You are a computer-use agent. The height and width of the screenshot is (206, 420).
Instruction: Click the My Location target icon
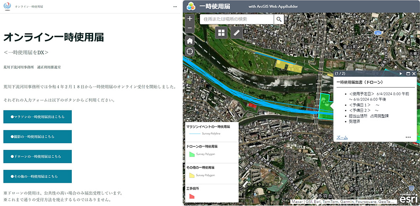click(x=190, y=51)
